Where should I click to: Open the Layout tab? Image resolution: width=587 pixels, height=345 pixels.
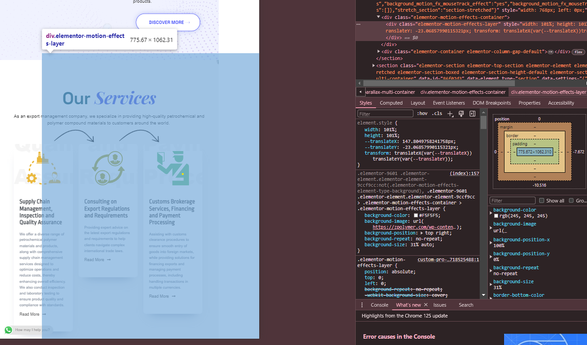(418, 103)
